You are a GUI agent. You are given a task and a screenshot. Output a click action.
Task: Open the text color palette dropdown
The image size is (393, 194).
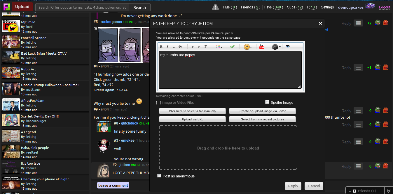coord(219,47)
